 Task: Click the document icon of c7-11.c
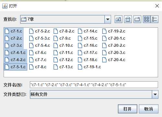pos(56,53)
